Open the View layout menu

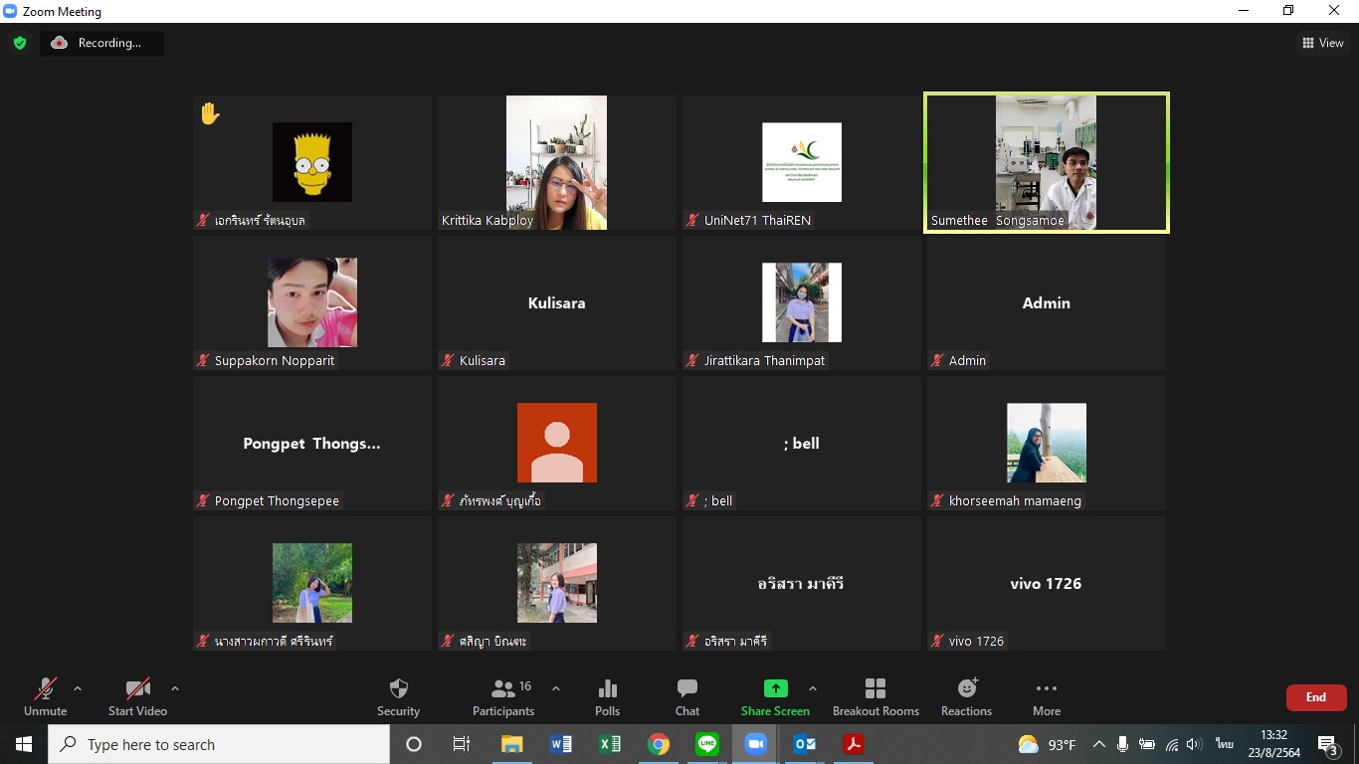(1322, 43)
